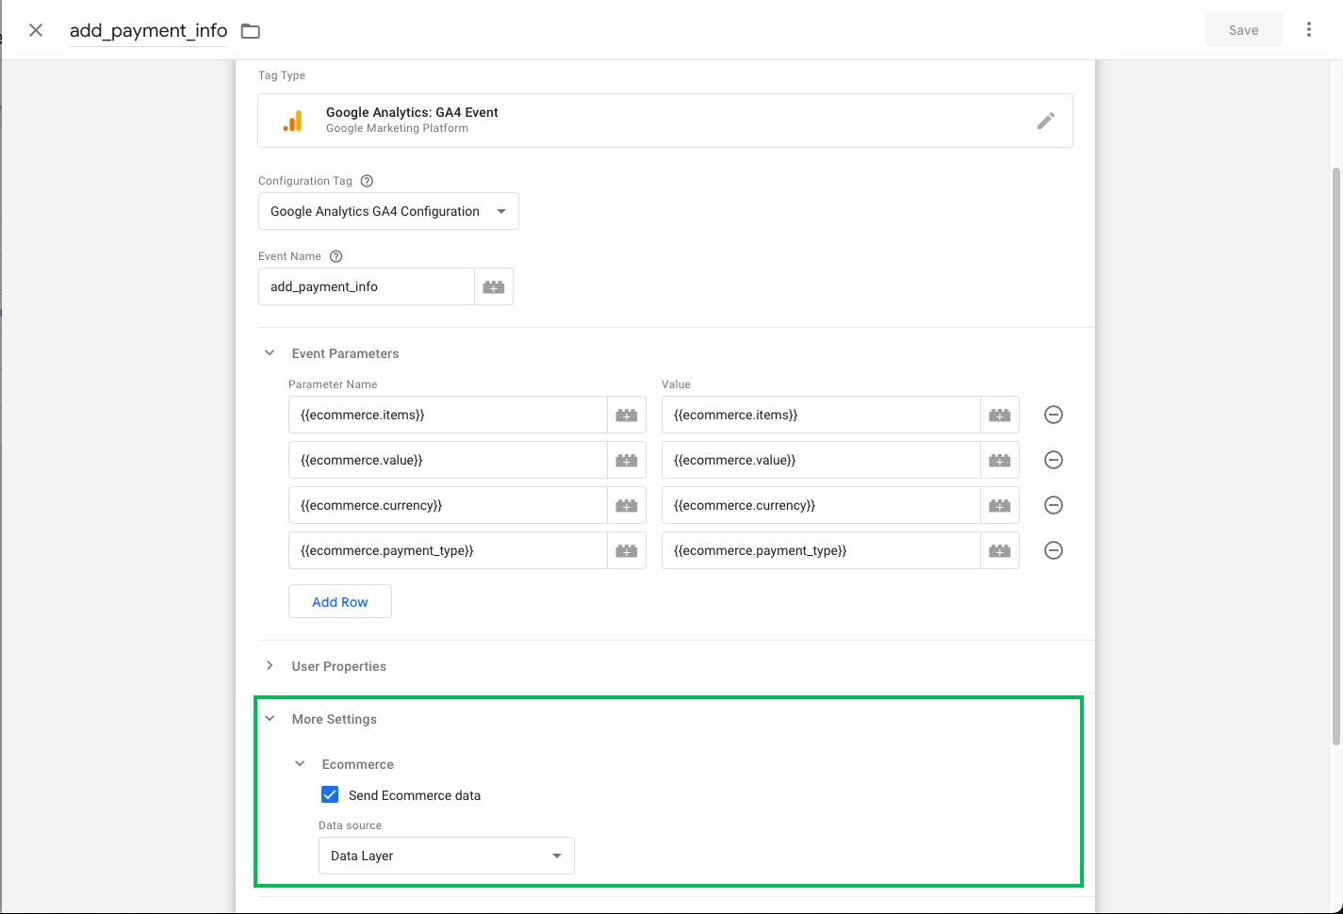Insert variable for Event Name field
Screen dimensions: 1343x914
(x=494, y=286)
